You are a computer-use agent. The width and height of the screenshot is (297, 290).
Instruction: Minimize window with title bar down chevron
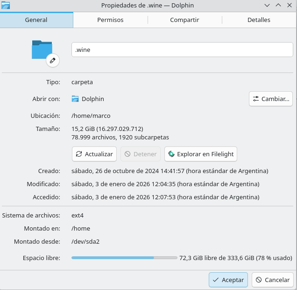pyautogui.click(x=267, y=5)
